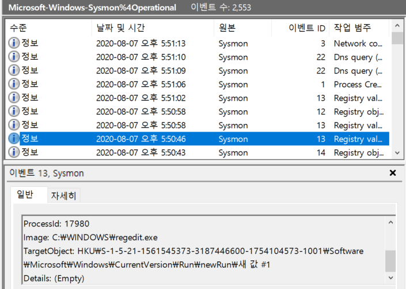406x289 pixels.
Task: Close the event 13 preview pane
Action: [x=393, y=173]
